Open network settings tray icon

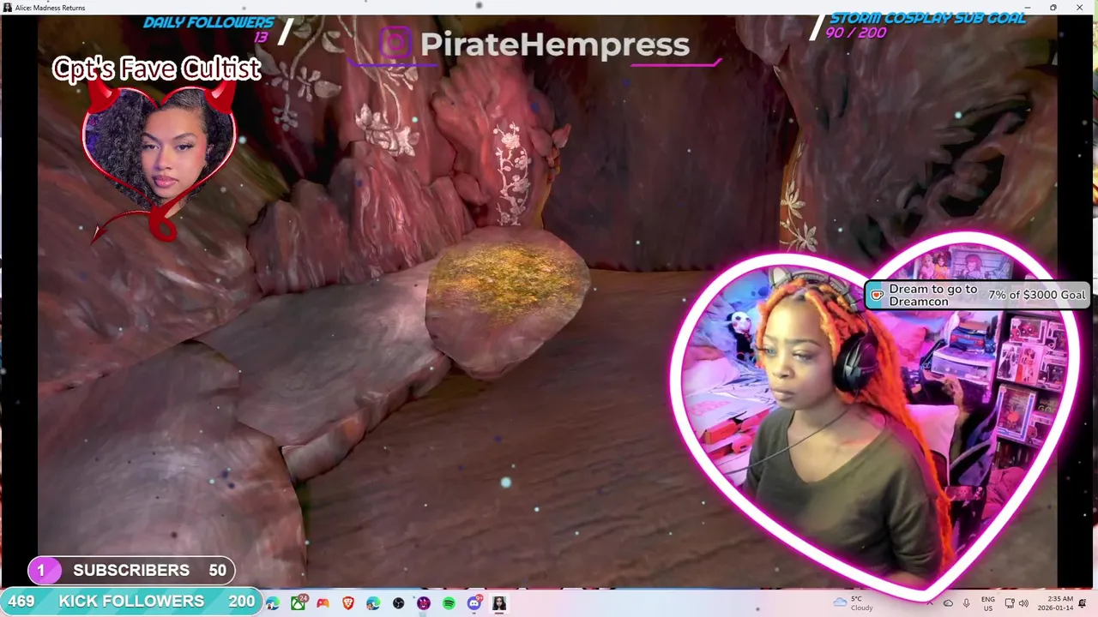pos(1010,603)
